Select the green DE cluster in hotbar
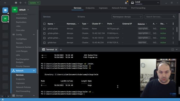Screen dimensions: 180x101 tap(5, 19)
